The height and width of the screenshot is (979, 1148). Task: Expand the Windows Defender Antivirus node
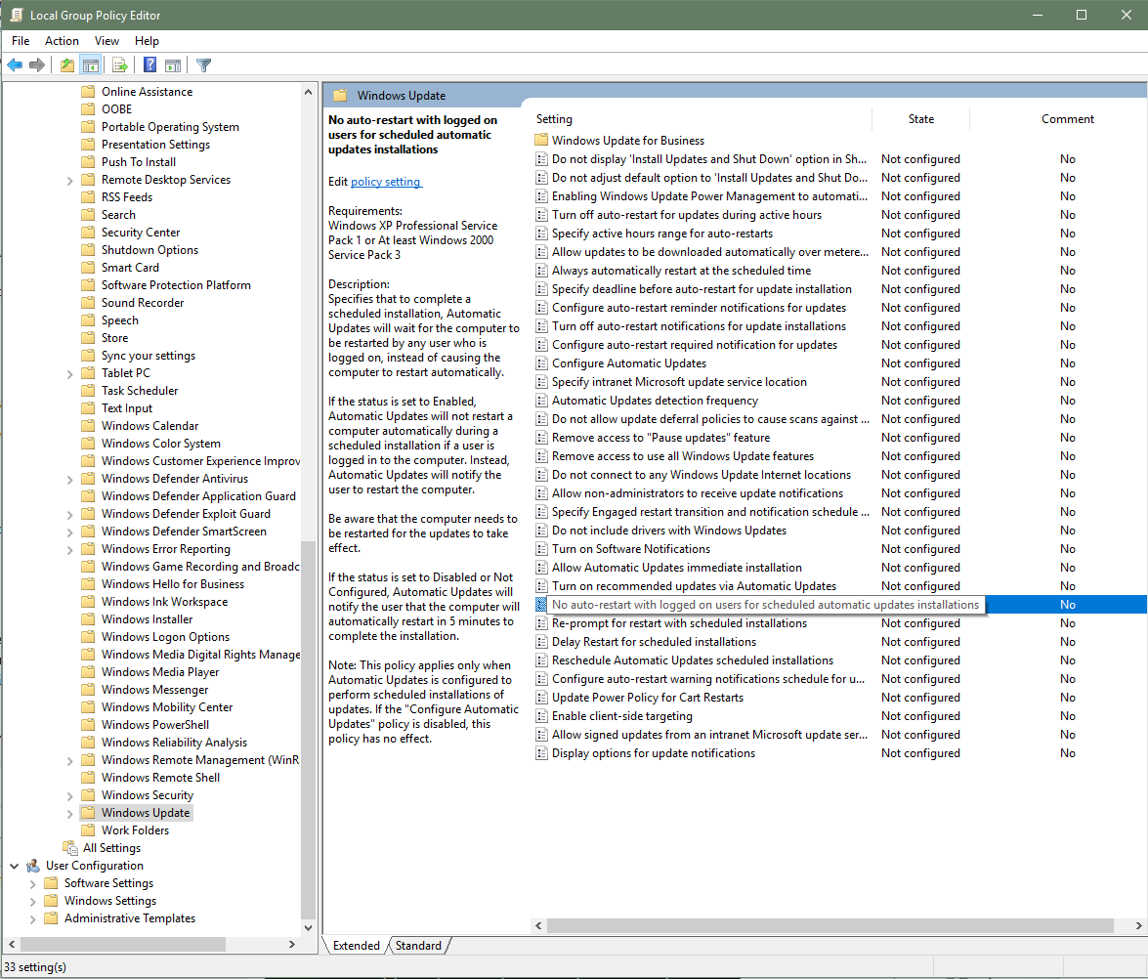[68, 478]
